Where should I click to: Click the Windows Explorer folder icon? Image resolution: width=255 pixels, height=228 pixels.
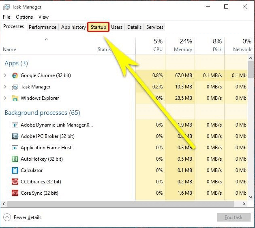click(15, 98)
